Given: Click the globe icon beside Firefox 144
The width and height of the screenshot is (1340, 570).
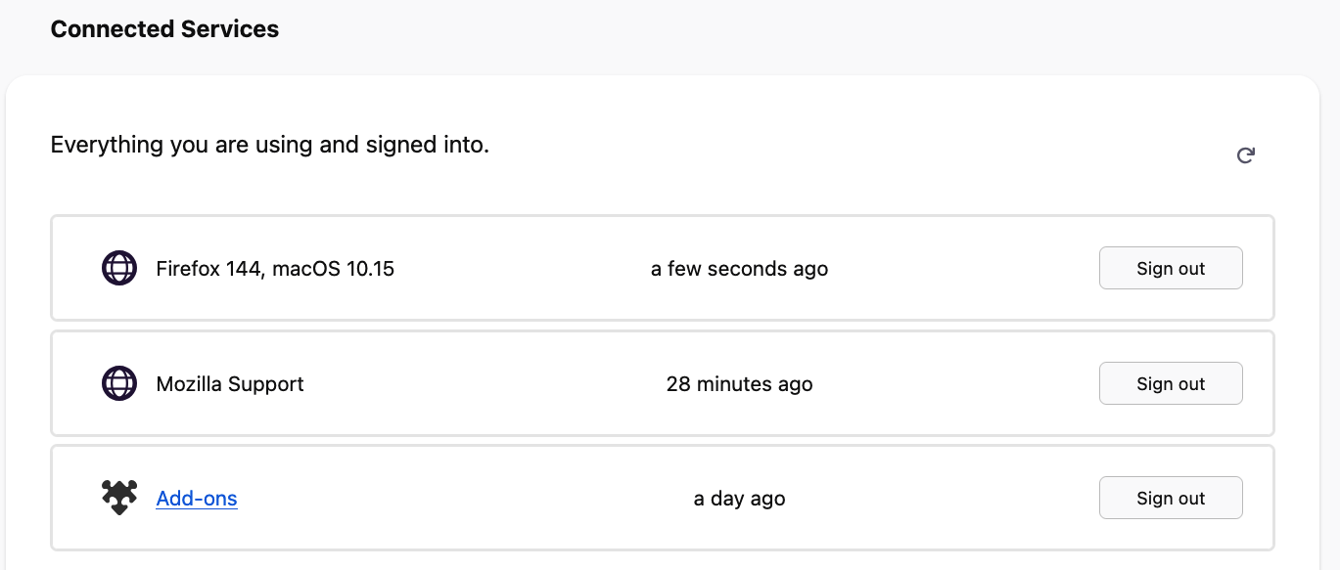Looking at the screenshot, I should pyautogui.click(x=119, y=268).
